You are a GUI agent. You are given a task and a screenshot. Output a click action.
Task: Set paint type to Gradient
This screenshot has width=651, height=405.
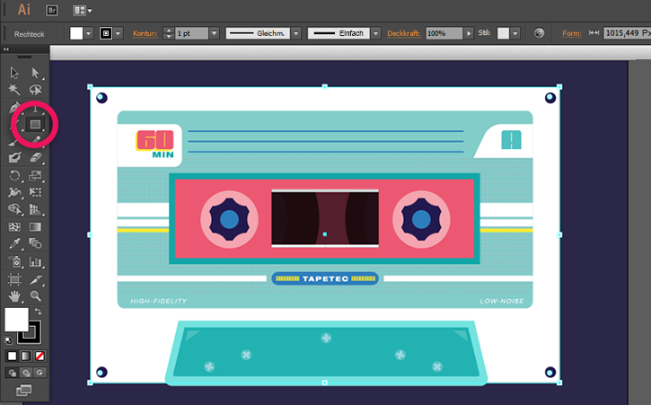click(26, 356)
